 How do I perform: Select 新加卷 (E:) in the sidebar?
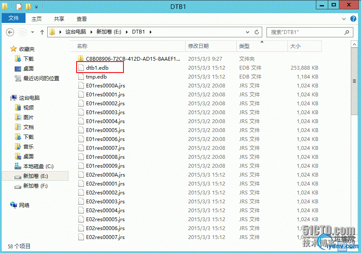(35, 176)
